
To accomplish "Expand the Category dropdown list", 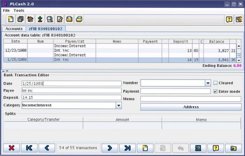I will [x=119, y=105].
